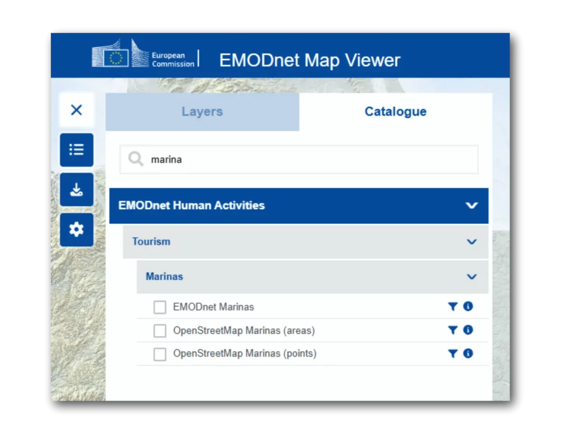574x444 pixels.
Task: Click the EMODnet Map Viewer title
Action: point(309,60)
